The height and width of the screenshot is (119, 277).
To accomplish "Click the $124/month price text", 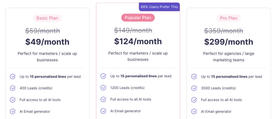I will (x=138, y=41).
